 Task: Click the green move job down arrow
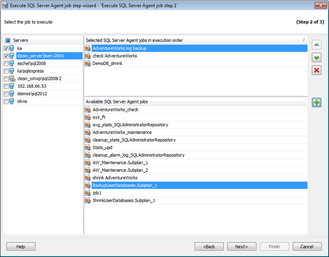[317, 58]
